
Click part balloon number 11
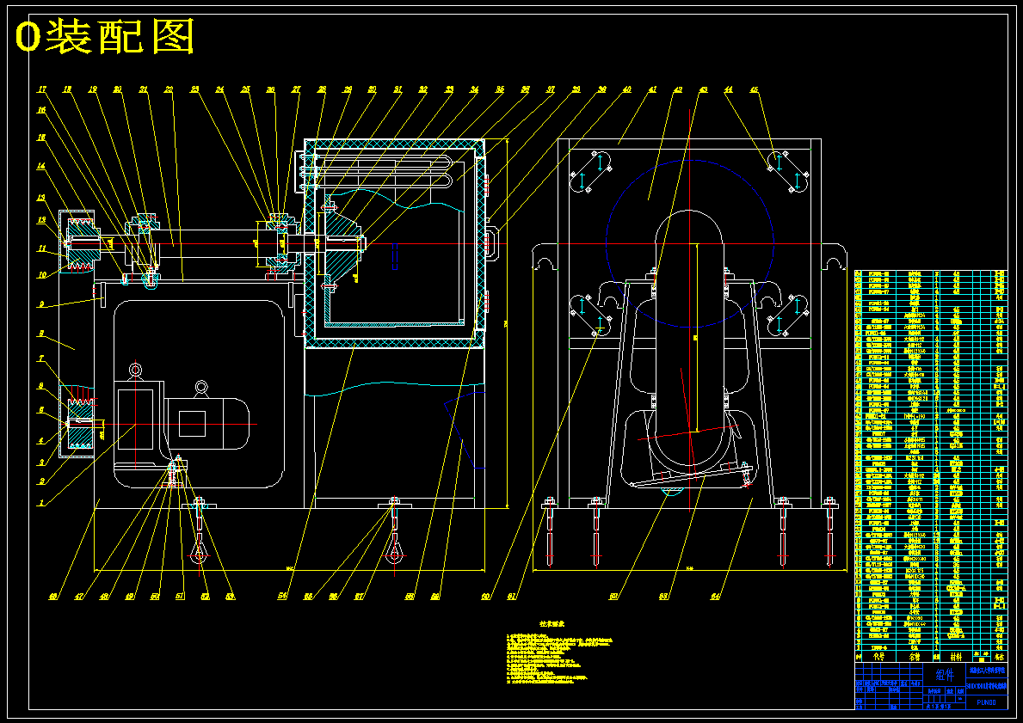click(x=41, y=248)
